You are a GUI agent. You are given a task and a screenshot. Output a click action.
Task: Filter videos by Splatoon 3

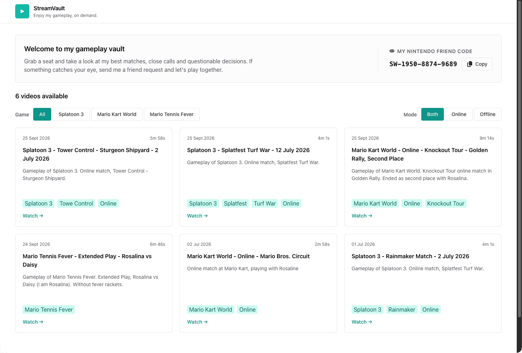pos(71,114)
